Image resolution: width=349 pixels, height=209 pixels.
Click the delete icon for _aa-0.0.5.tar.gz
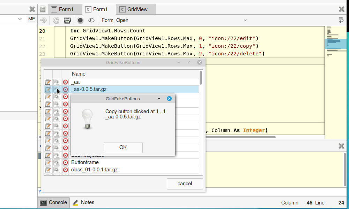[65, 90]
